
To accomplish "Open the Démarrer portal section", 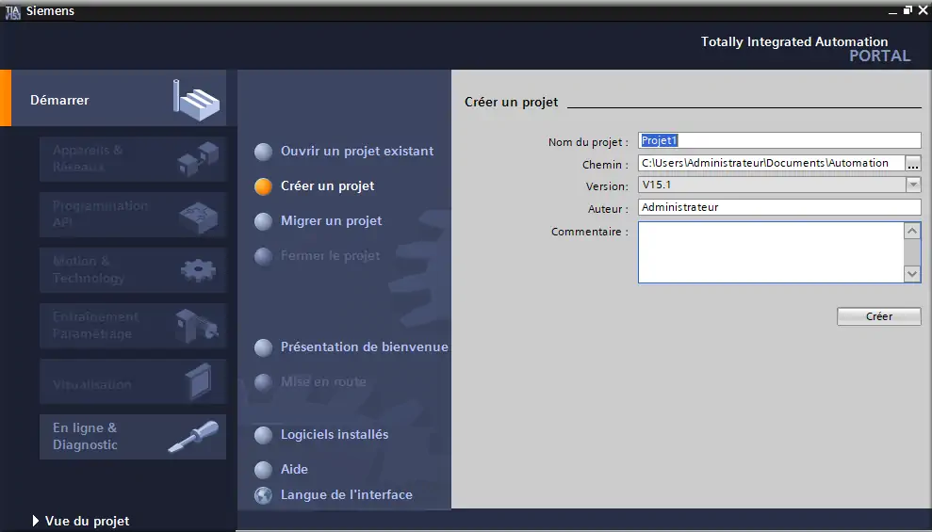I will (x=119, y=99).
